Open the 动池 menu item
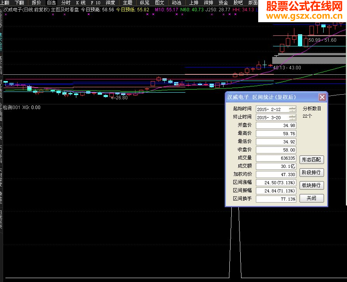The height and width of the screenshot is (282, 347). coord(176,3)
